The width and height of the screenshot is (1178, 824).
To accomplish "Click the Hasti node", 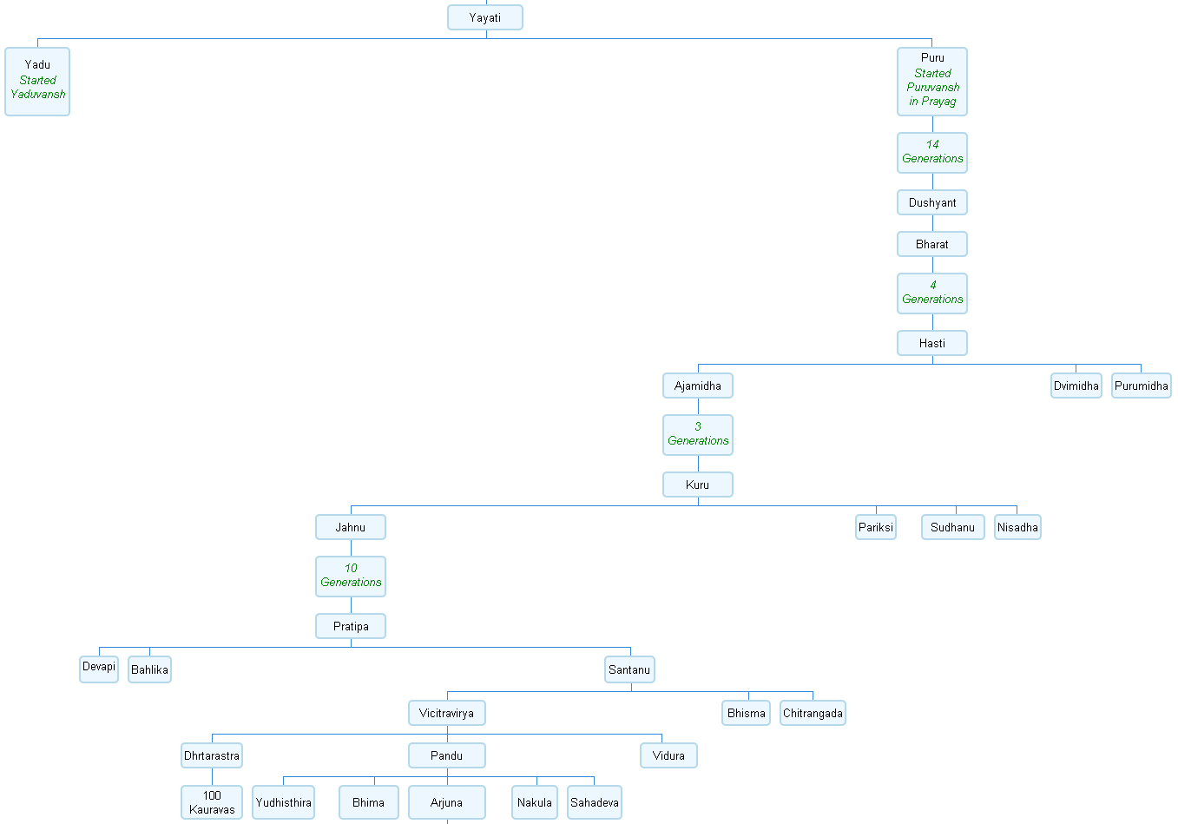I will click(x=931, y=342).
